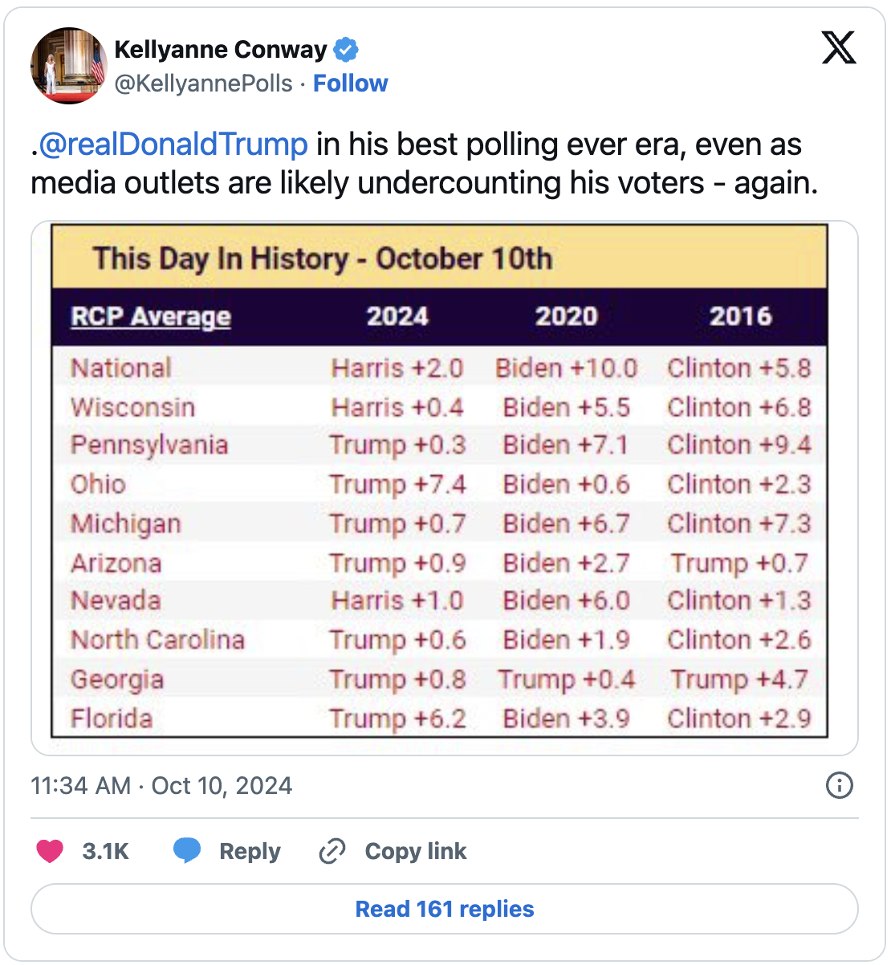
Task: Open the tweet info circle icon
Action: 839,785
